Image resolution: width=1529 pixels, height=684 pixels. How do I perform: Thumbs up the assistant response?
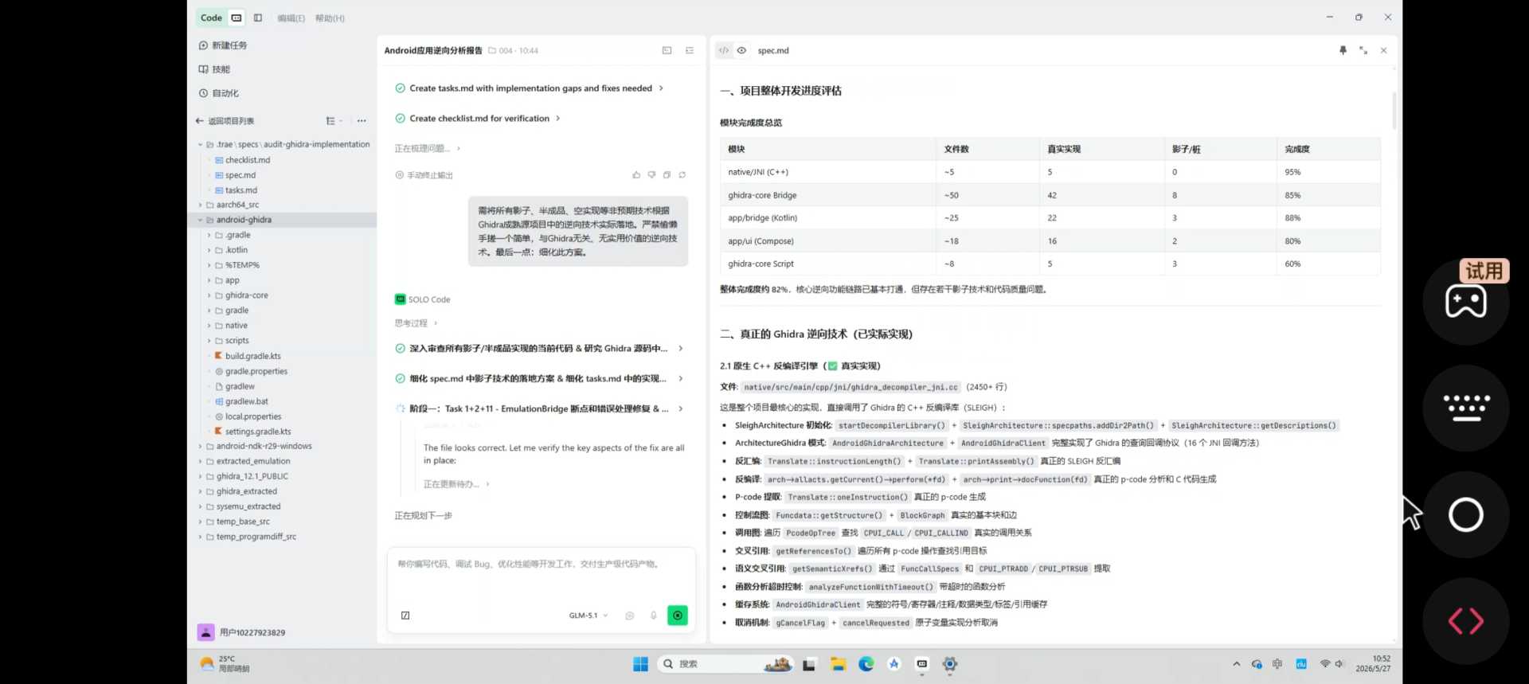click(x=636, y=175)
